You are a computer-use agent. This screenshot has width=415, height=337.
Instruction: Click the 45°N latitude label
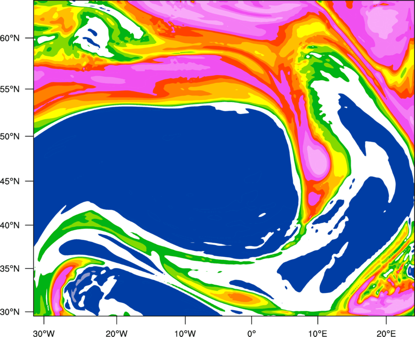pyautogui.click(x=10, y=181)
